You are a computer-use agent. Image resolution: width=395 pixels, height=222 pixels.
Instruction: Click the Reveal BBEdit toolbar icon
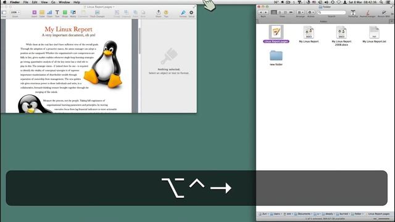coord(384,14)
